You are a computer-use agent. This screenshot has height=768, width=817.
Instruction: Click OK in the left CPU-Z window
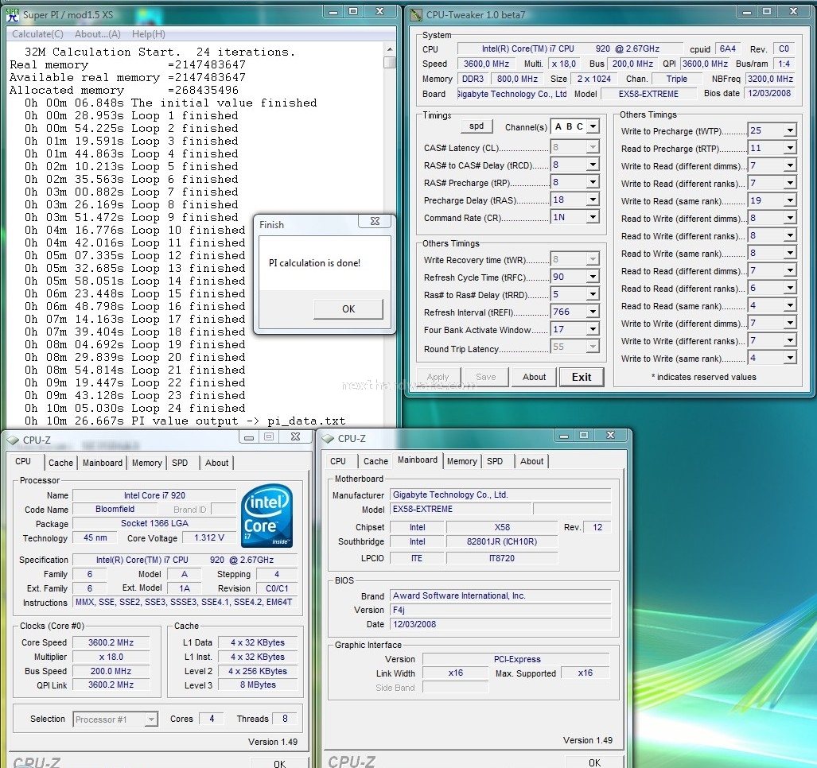point(280,762)
